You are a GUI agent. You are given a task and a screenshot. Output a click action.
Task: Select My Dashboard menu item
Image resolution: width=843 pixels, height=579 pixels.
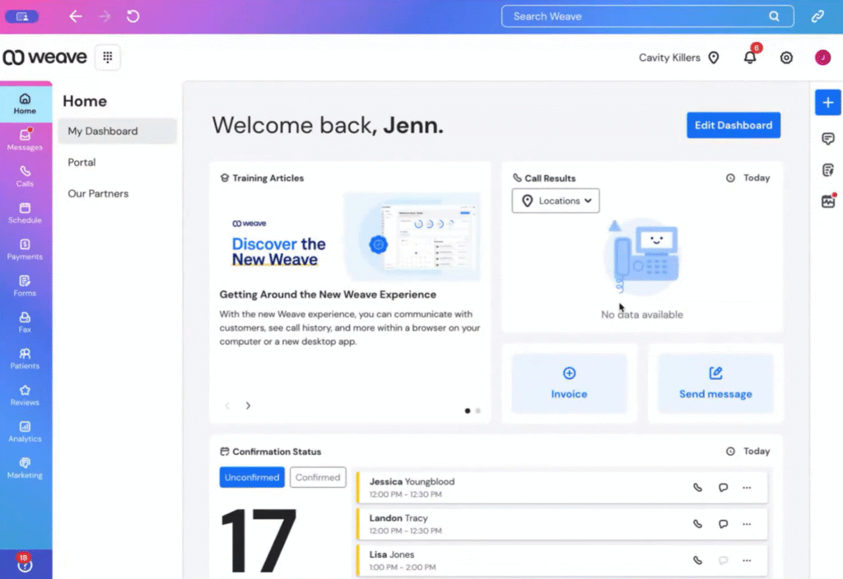(117, 131)
